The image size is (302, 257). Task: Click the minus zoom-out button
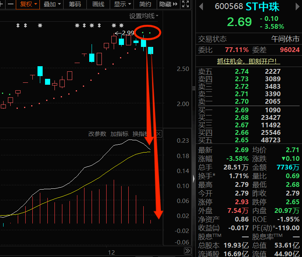11,4
